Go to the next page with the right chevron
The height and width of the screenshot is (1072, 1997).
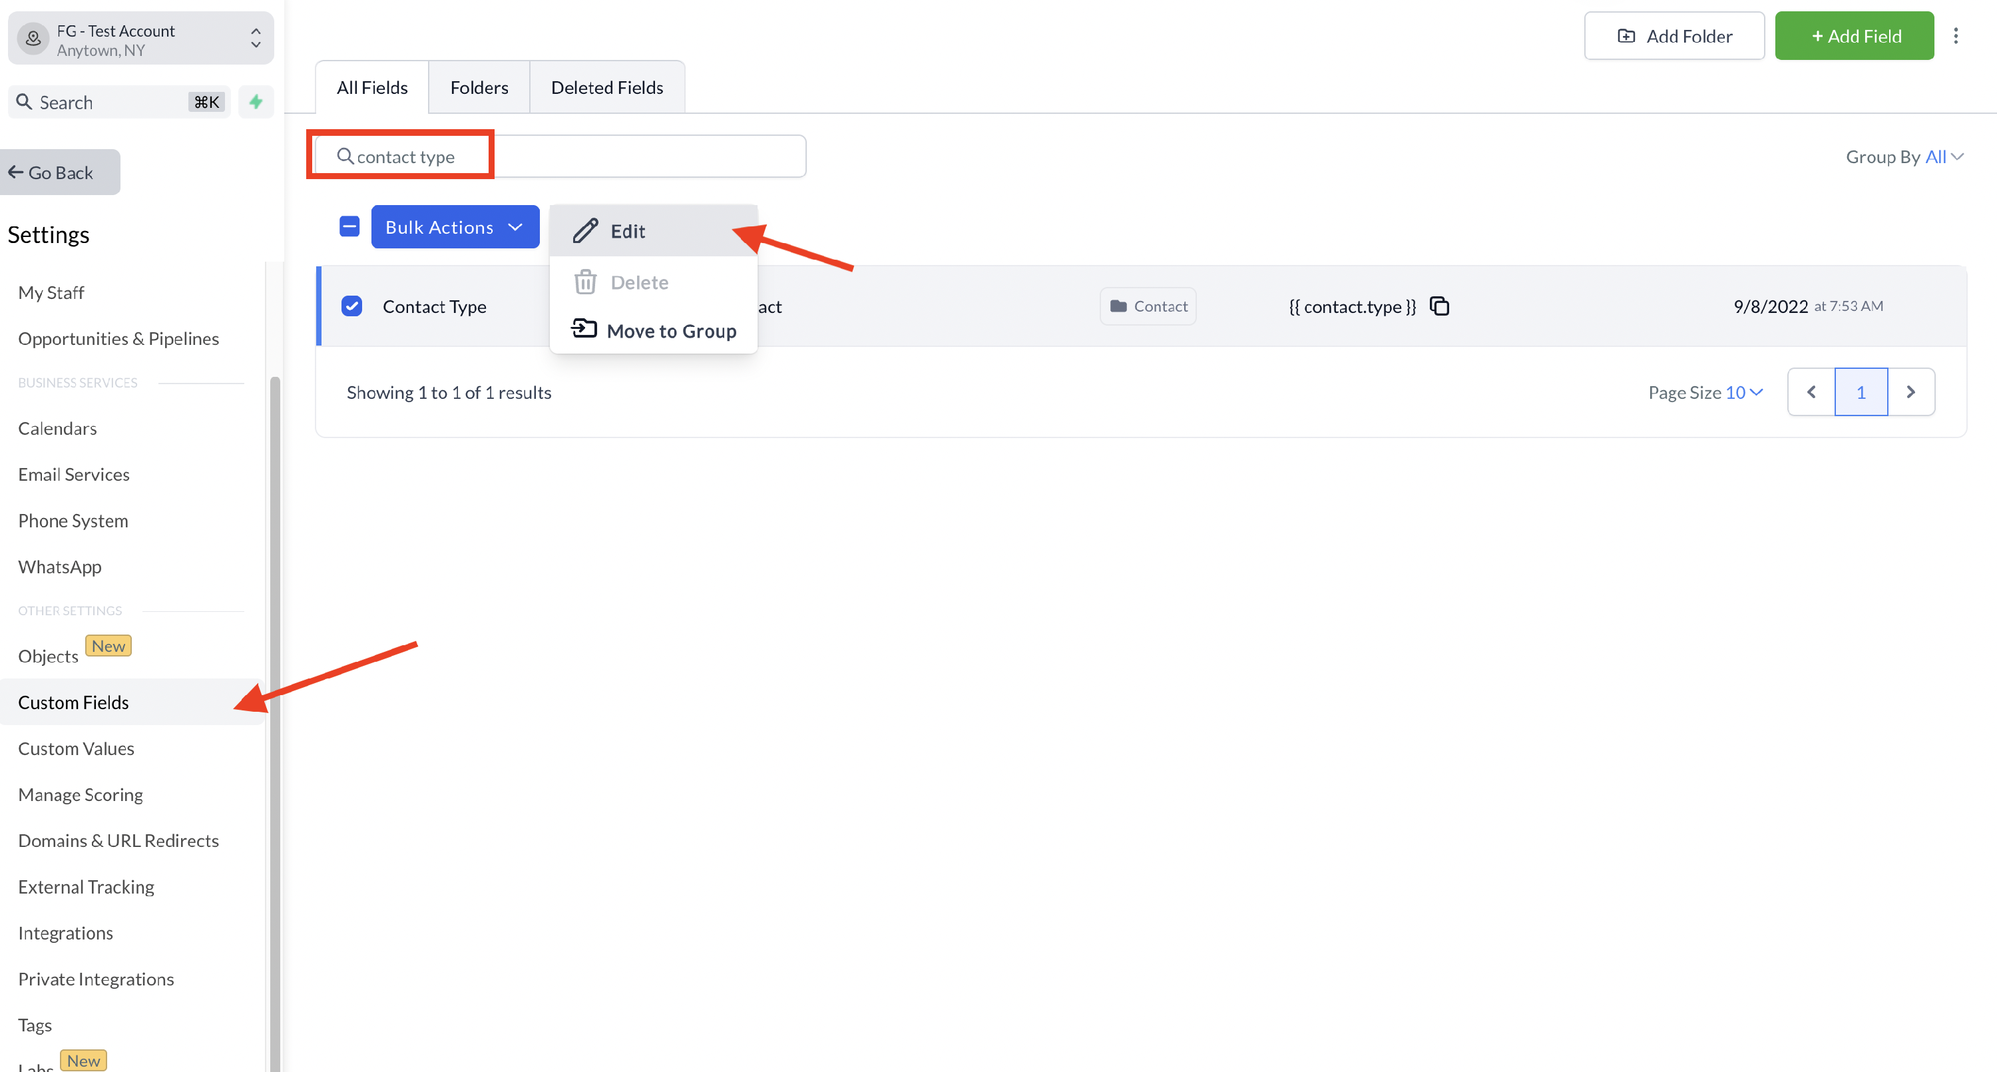[x=1910, y=392]
